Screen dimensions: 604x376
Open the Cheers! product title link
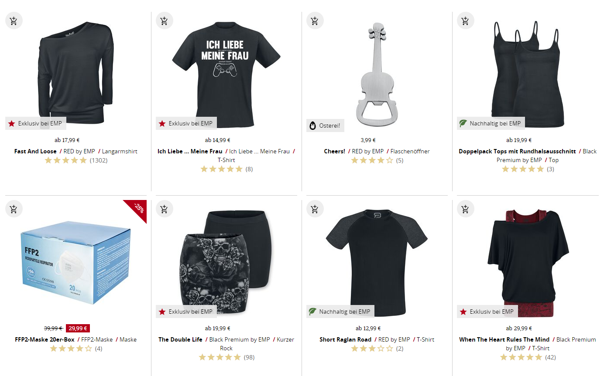[x=335, y=151]
